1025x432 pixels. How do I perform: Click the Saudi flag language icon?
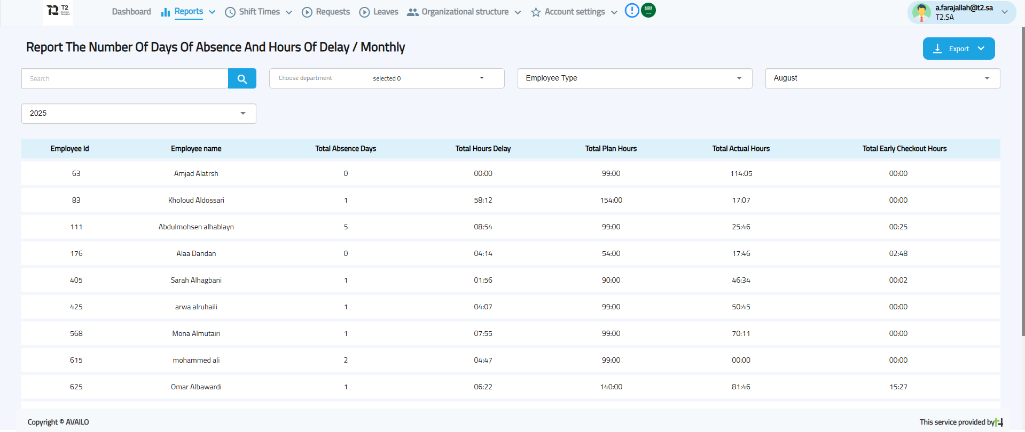point(648,10)
